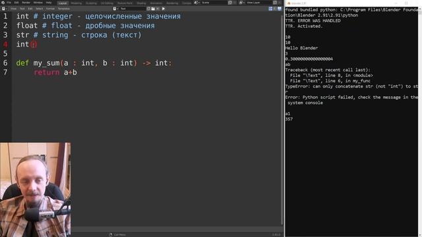Click the Blender version number in status bar
Screen dimensions: 422x237
coord(276,234)
